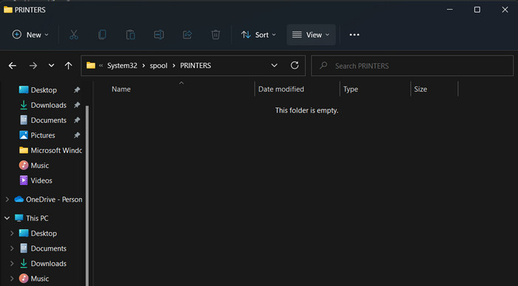Sort by the Type column header
Screen dimensions: 518x286
[351, 89]
